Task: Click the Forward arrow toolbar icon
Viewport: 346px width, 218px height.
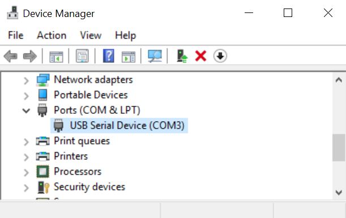Action: click(x=30, y=56)
